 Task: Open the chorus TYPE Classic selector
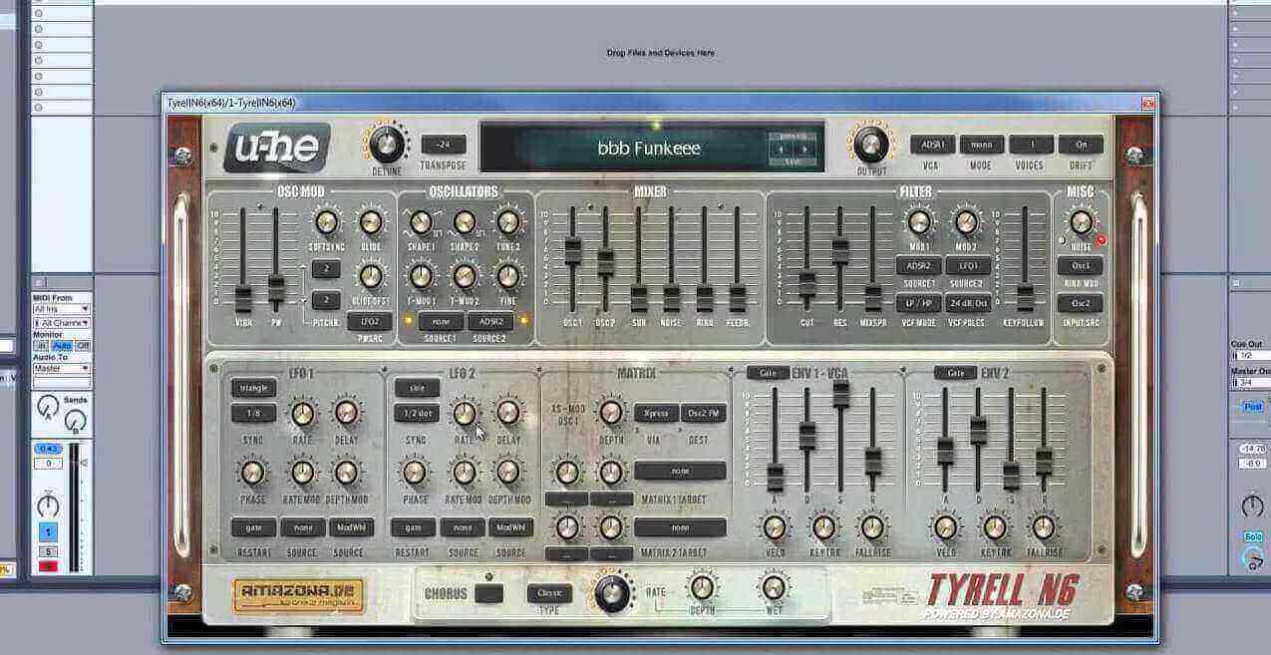tap(549, 593)
